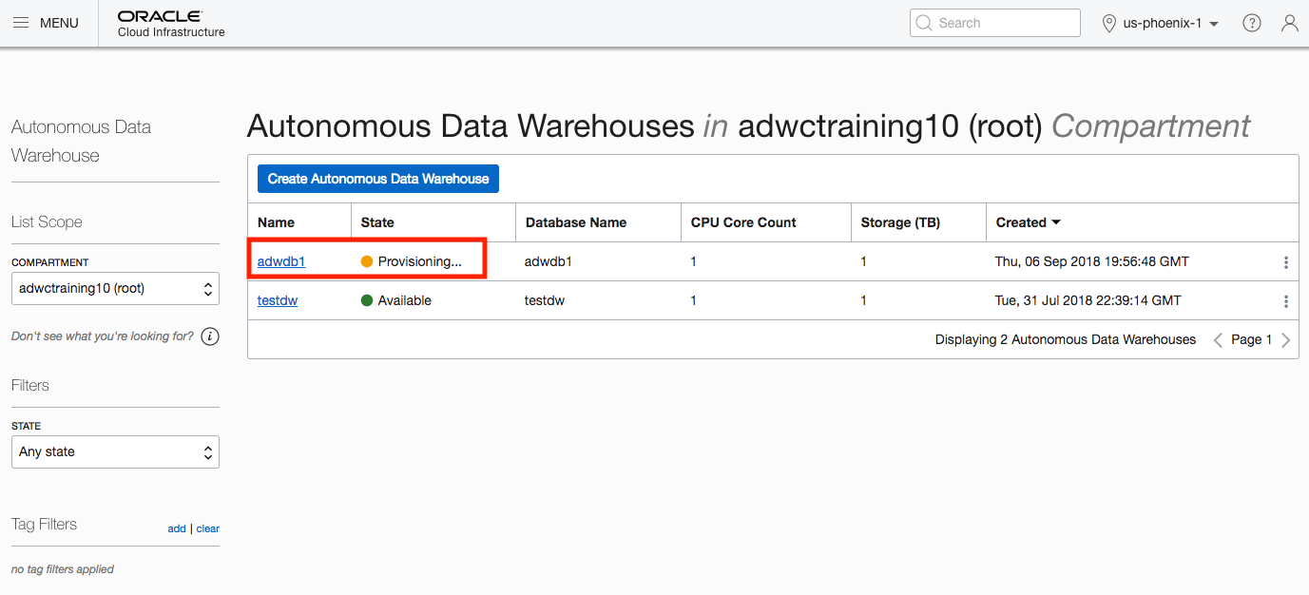Click the info icon beside "Don't see what you're looking for?"
This screenshot has width=1309, height=595.
(210, 336)
